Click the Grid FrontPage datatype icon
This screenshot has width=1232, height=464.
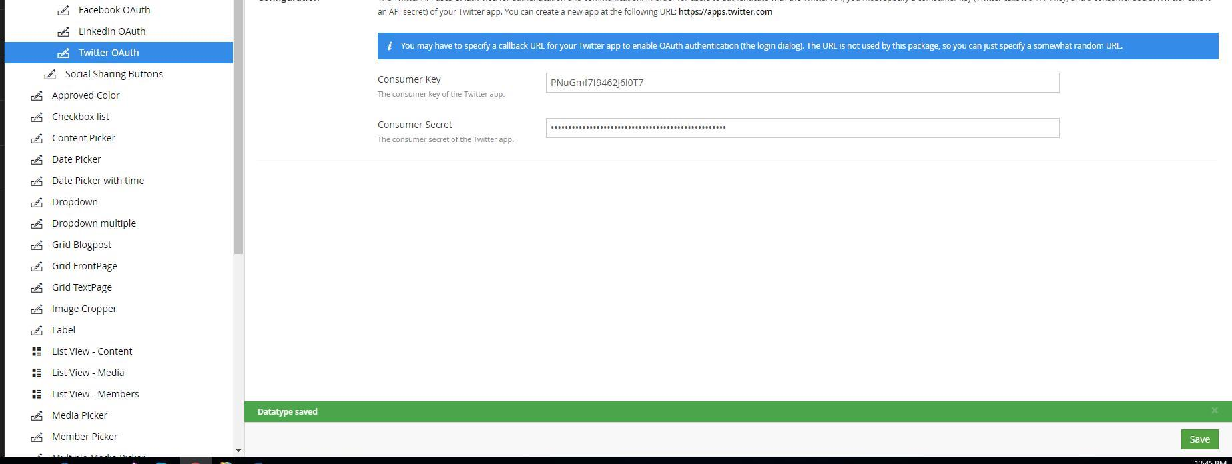tap(37, 266)
